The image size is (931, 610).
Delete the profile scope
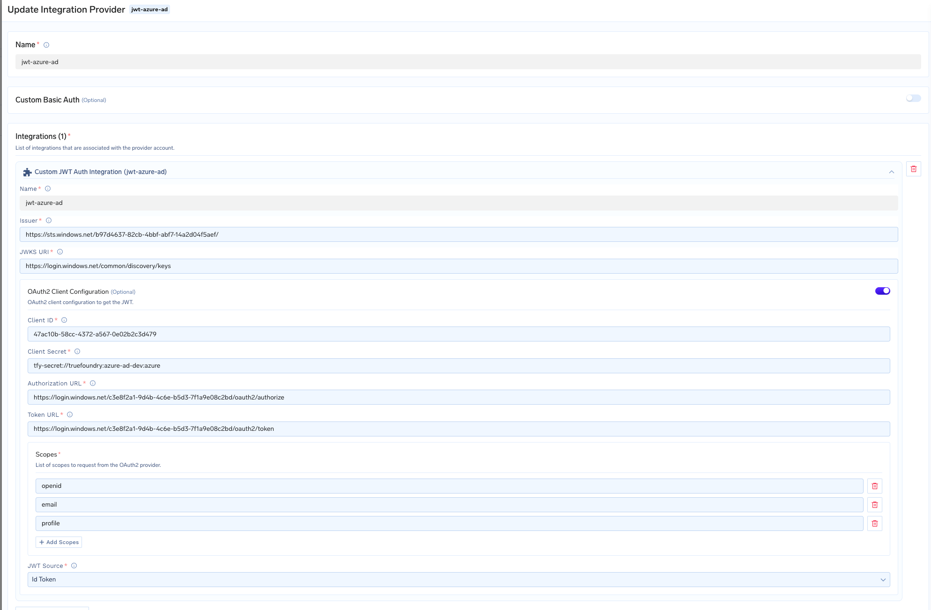[x=874, y=523]
